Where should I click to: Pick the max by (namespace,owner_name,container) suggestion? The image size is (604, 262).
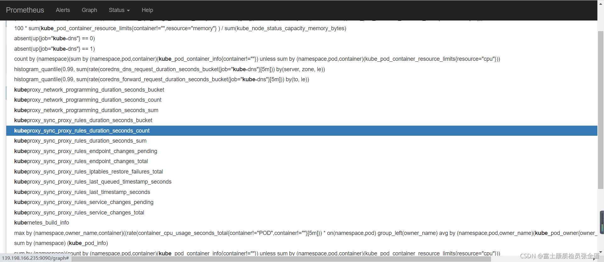point(302,233)
